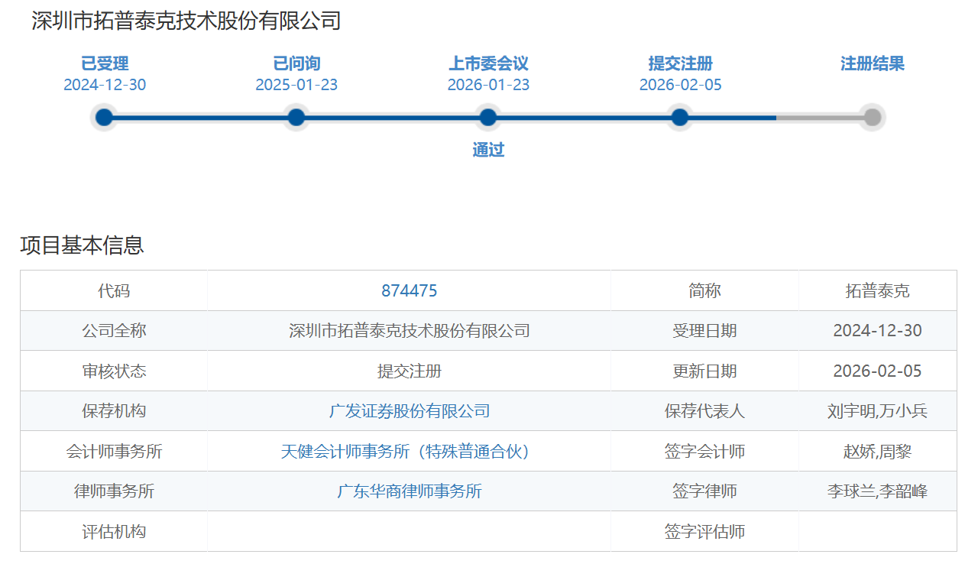The width and height of the screenshot is (965, 564).
Task: Click the 李球兰,李韶峰 cell
Action: point(878,491)
